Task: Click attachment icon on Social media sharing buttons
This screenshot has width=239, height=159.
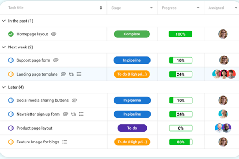Action: [x=74, y=101]
